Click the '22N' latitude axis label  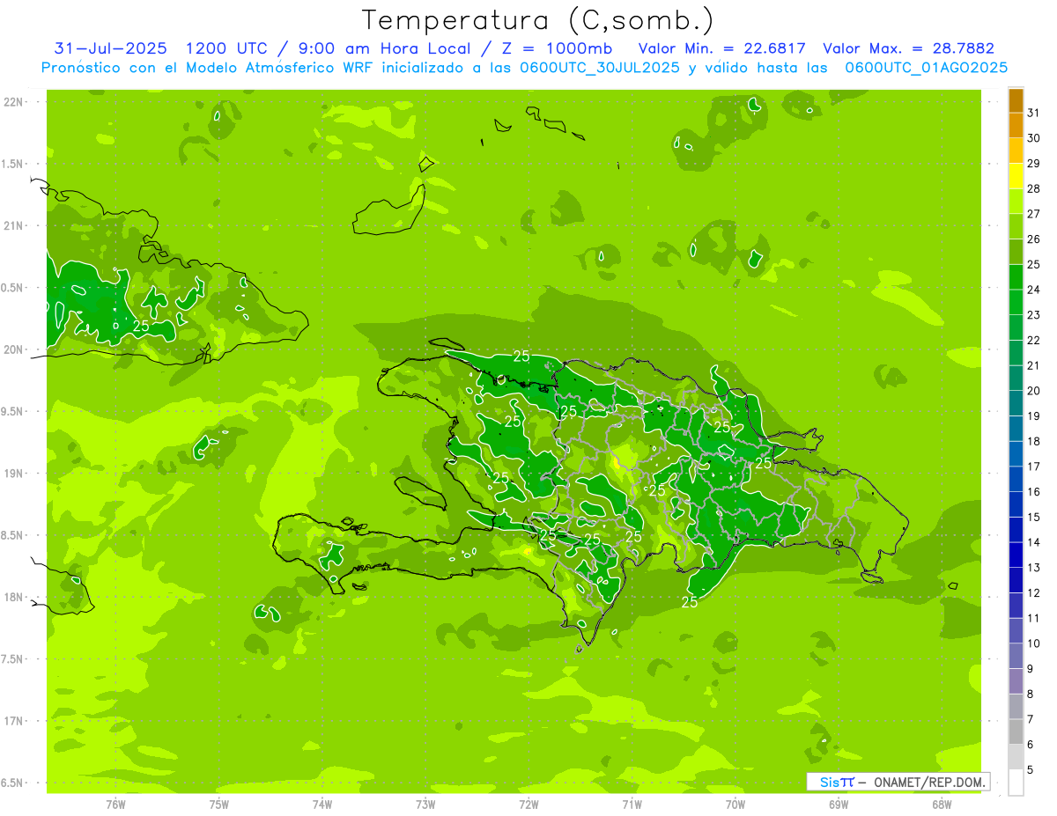coord(13,102)
